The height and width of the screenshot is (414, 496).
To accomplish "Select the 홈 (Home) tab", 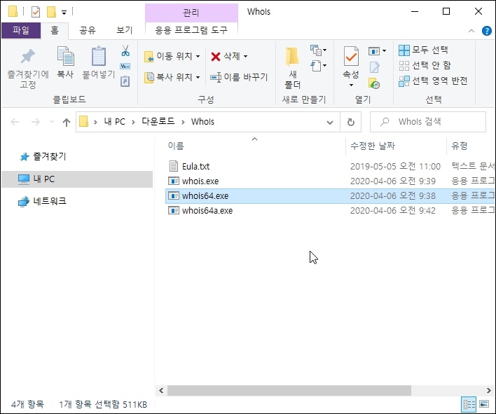I will tap(55, 30).
